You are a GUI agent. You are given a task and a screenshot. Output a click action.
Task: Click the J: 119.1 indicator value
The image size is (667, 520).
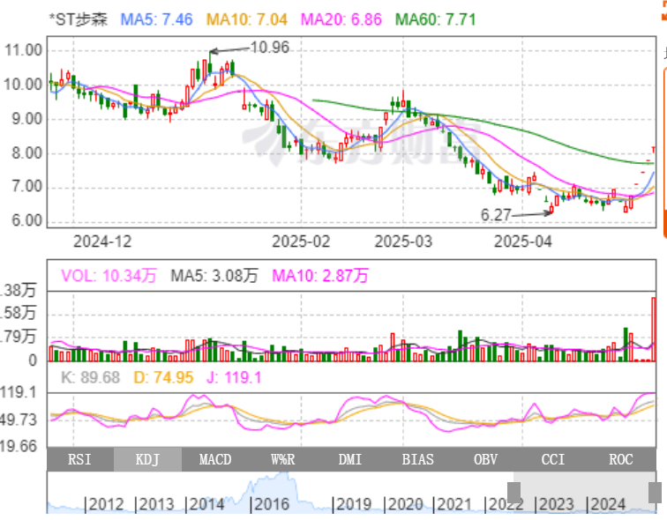(x=234, y=377)
